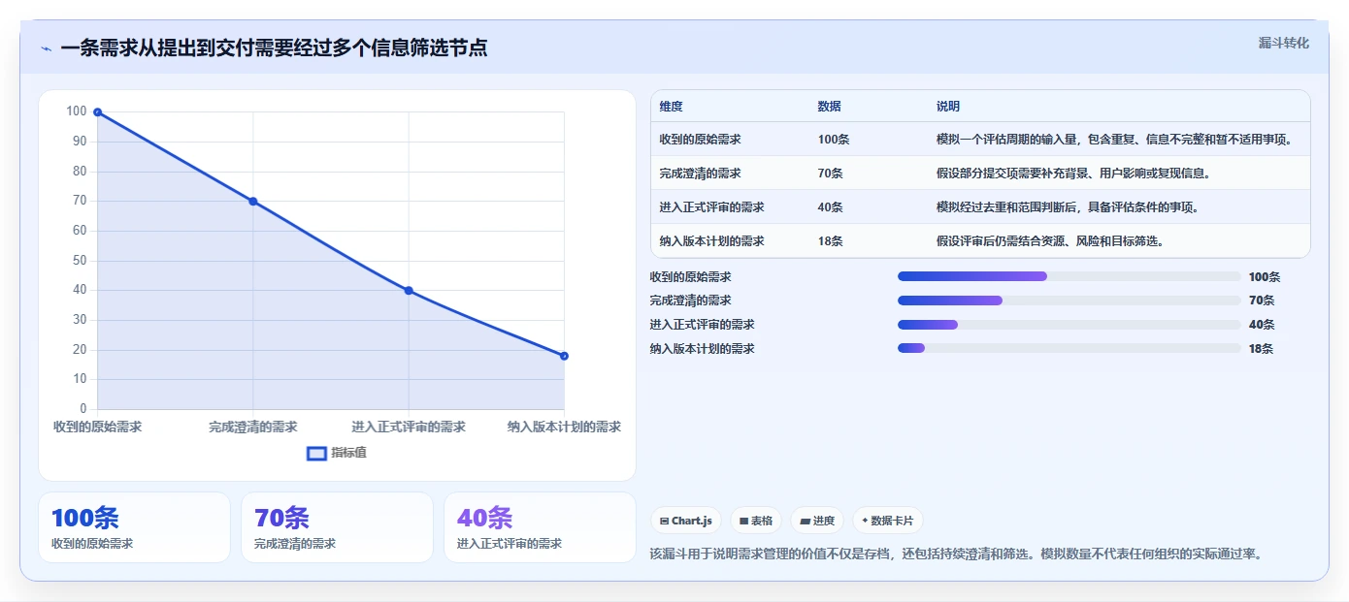This screenshot has height=602, width=1349.
Task: Click the 进度 chip
Action: coord(817,521)
